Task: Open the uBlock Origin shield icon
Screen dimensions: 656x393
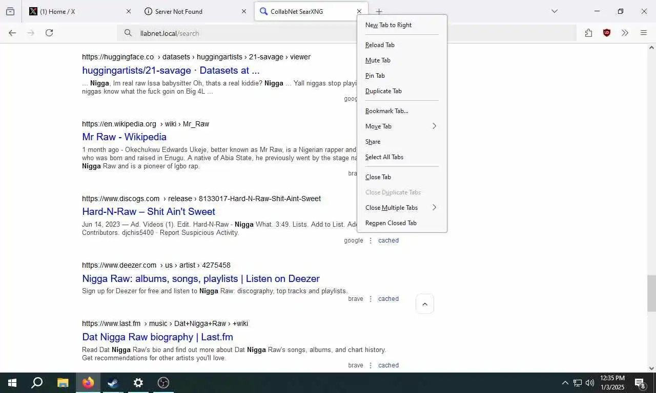Action: (x=607, y=33)
